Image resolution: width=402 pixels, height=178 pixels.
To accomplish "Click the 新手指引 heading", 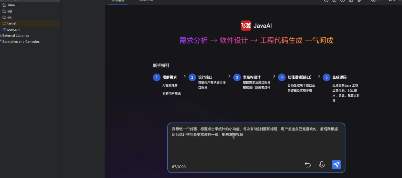I will point(161,66).
